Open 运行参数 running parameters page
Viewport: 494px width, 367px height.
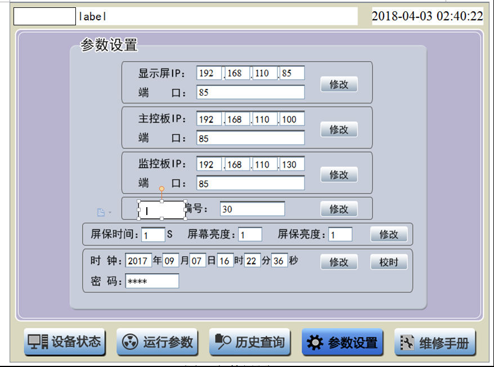pyautogui.click(x=157, y=342)
